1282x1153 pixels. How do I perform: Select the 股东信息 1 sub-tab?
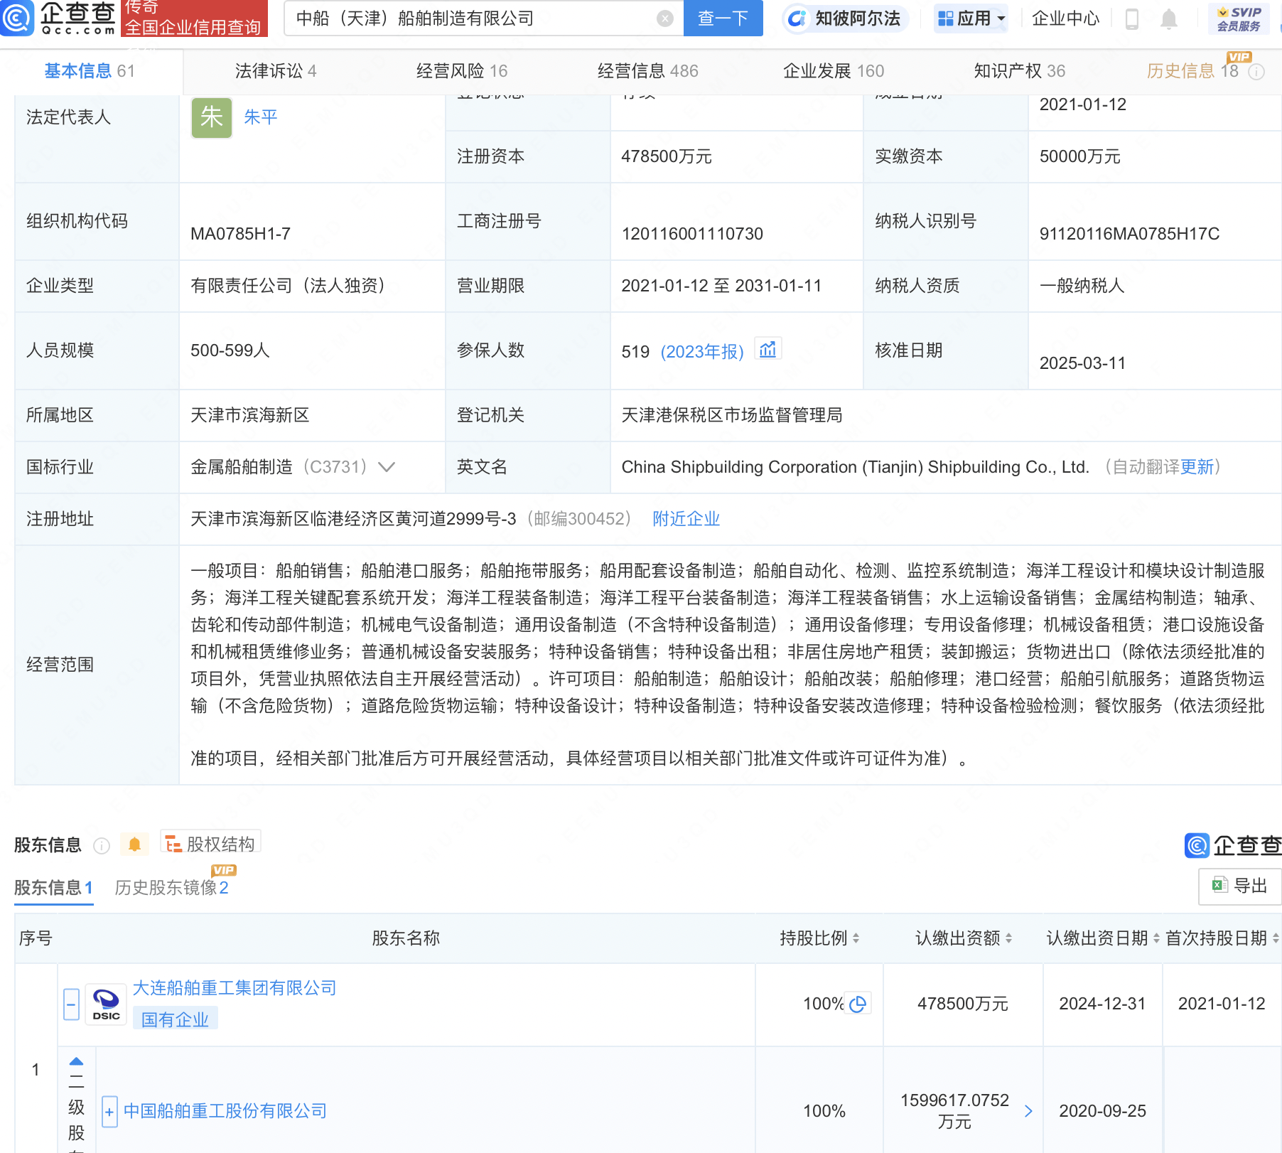click(53, 888)
